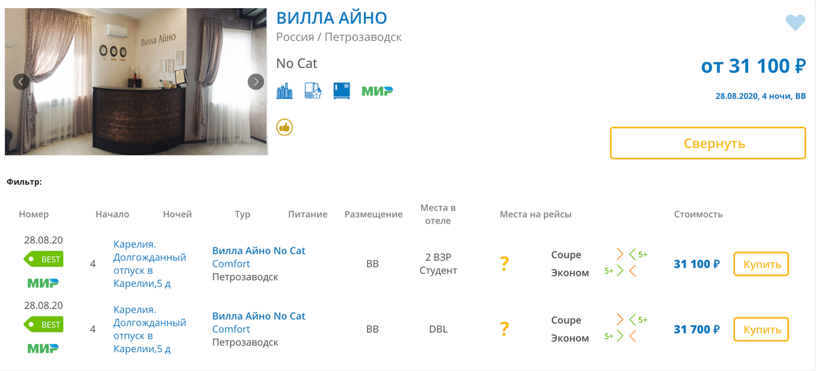
Task: Sort by the Стоимость column header
Action: coord(698,214)
